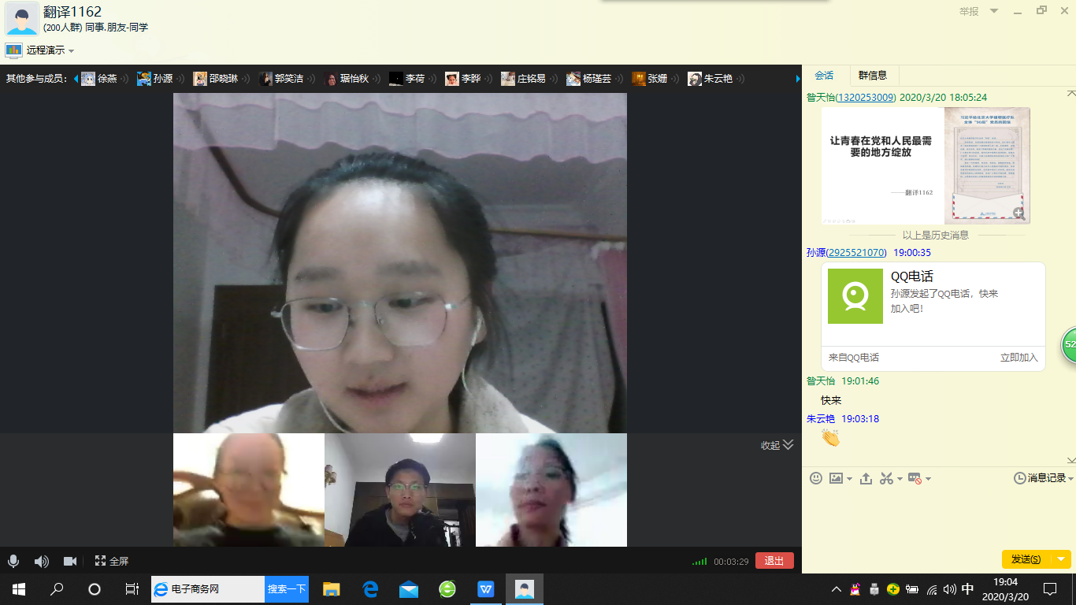Screen dimensions: 1076x605
Task: Switch to the 群信息 tab
Action: [x=872, y=76]
